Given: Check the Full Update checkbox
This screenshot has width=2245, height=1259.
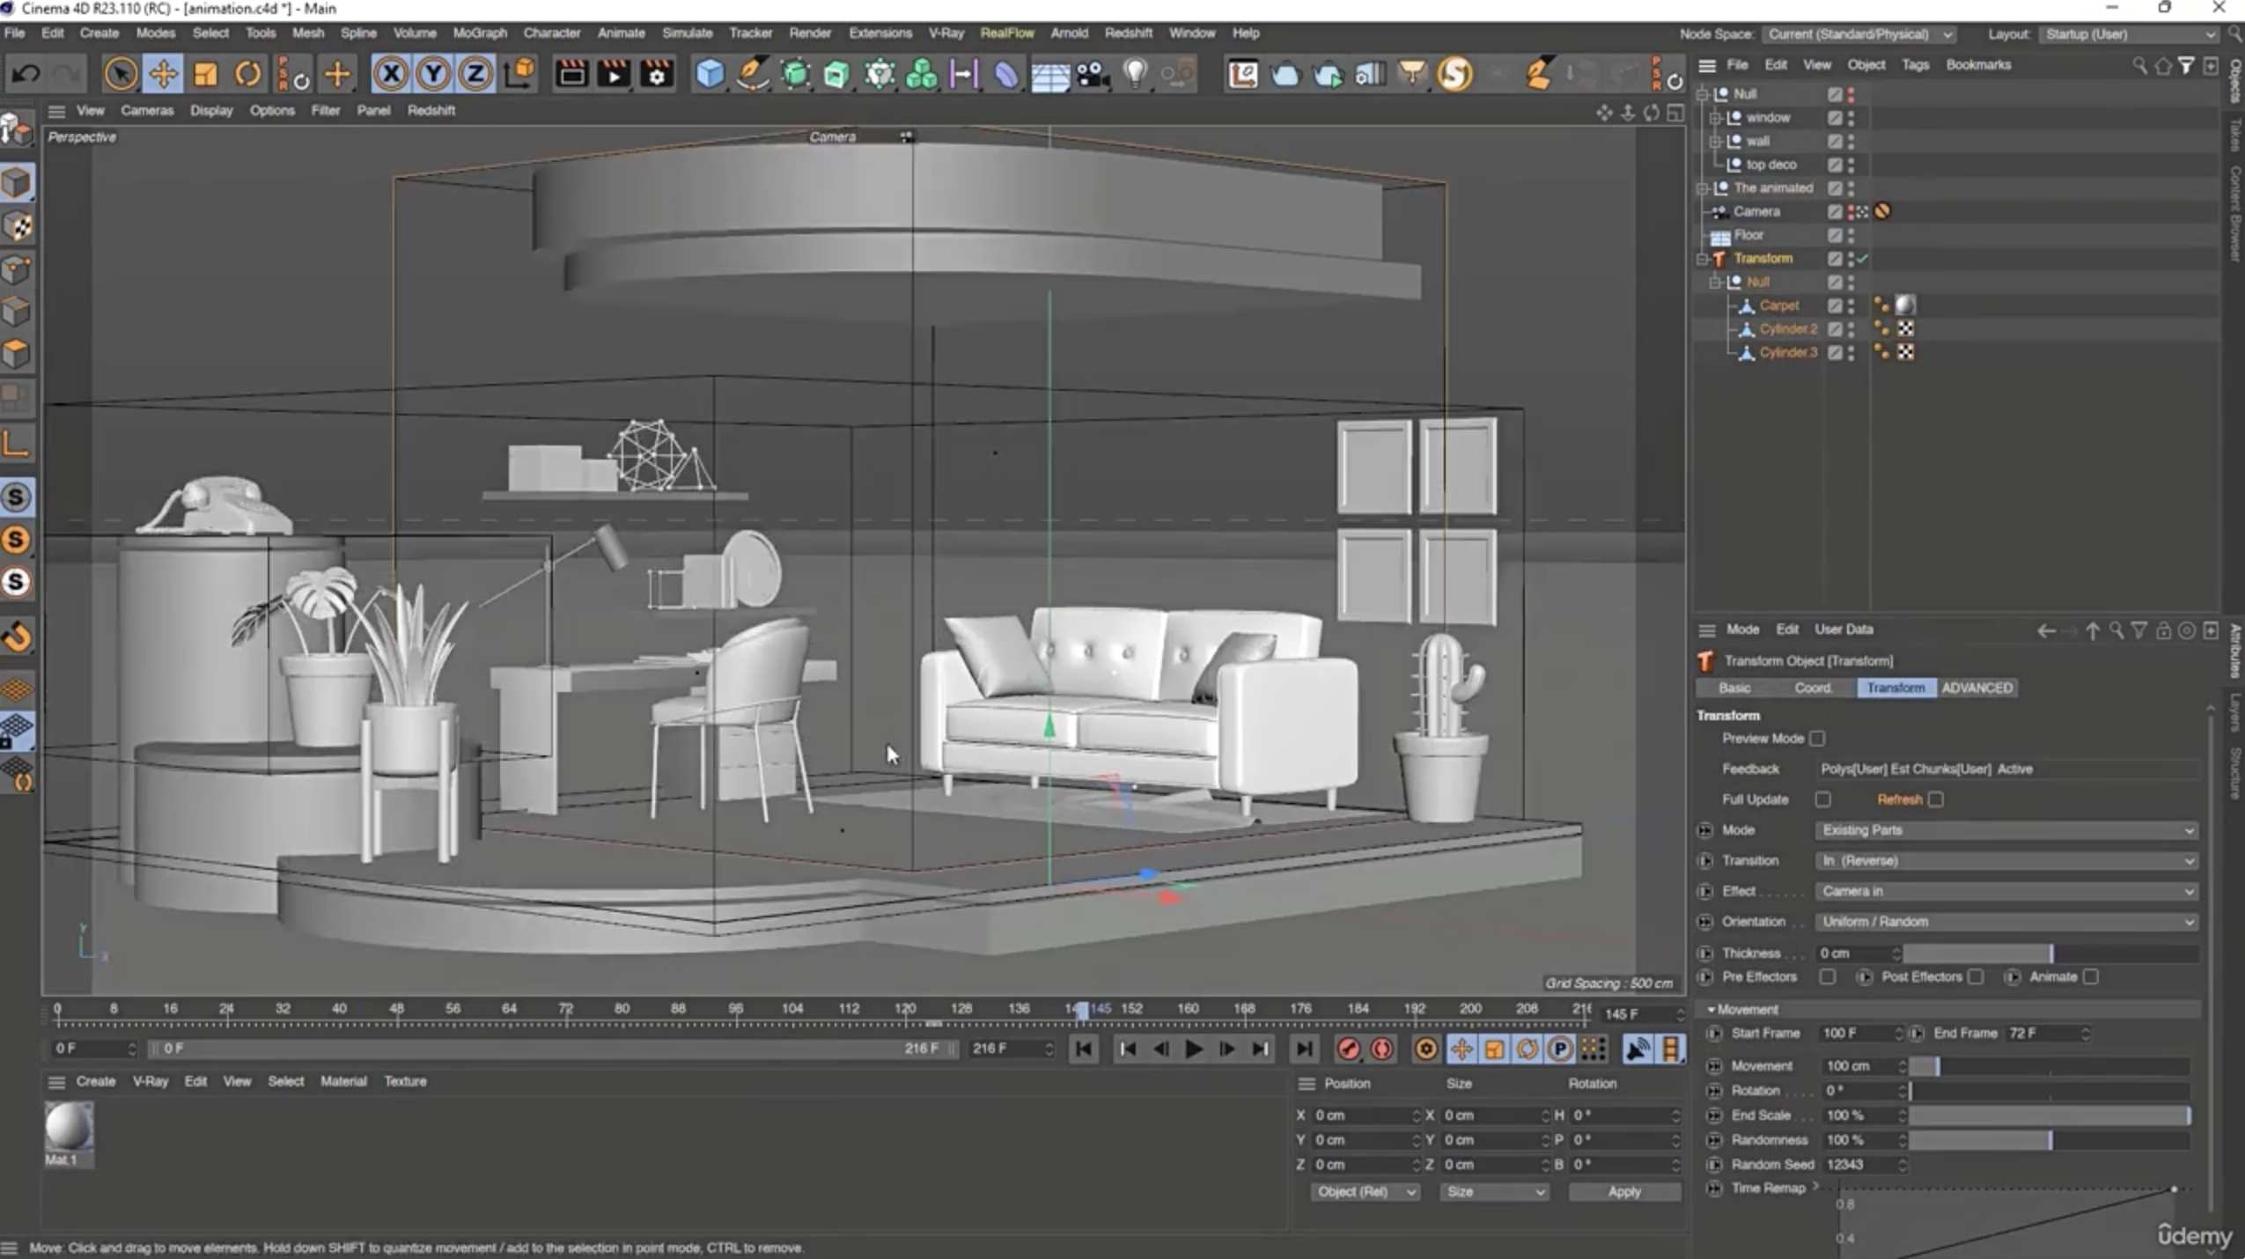Looking at the screenshot, I should (1824, 799).
